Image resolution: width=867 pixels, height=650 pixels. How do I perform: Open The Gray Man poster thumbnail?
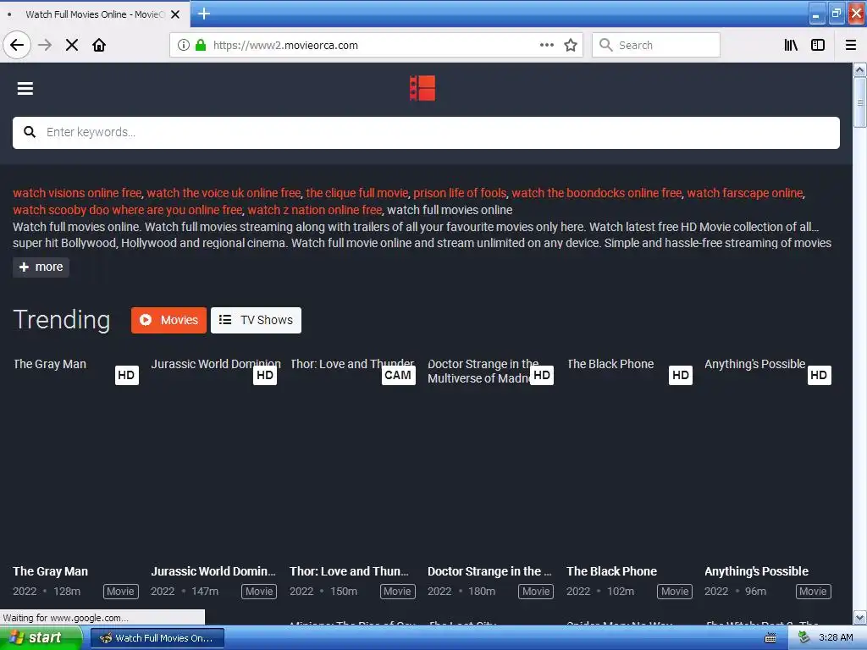point(75,459)
